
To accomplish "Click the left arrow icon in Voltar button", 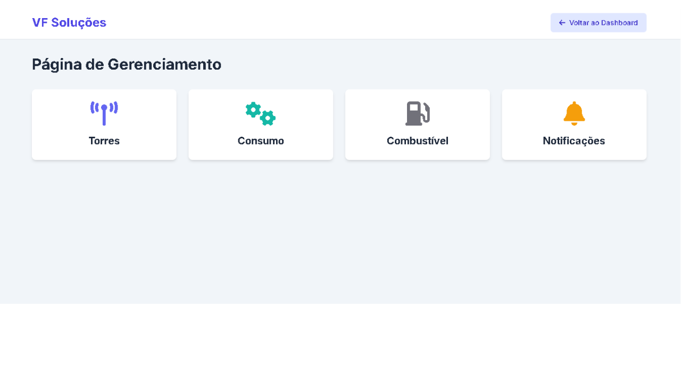I will coord(562,23).
